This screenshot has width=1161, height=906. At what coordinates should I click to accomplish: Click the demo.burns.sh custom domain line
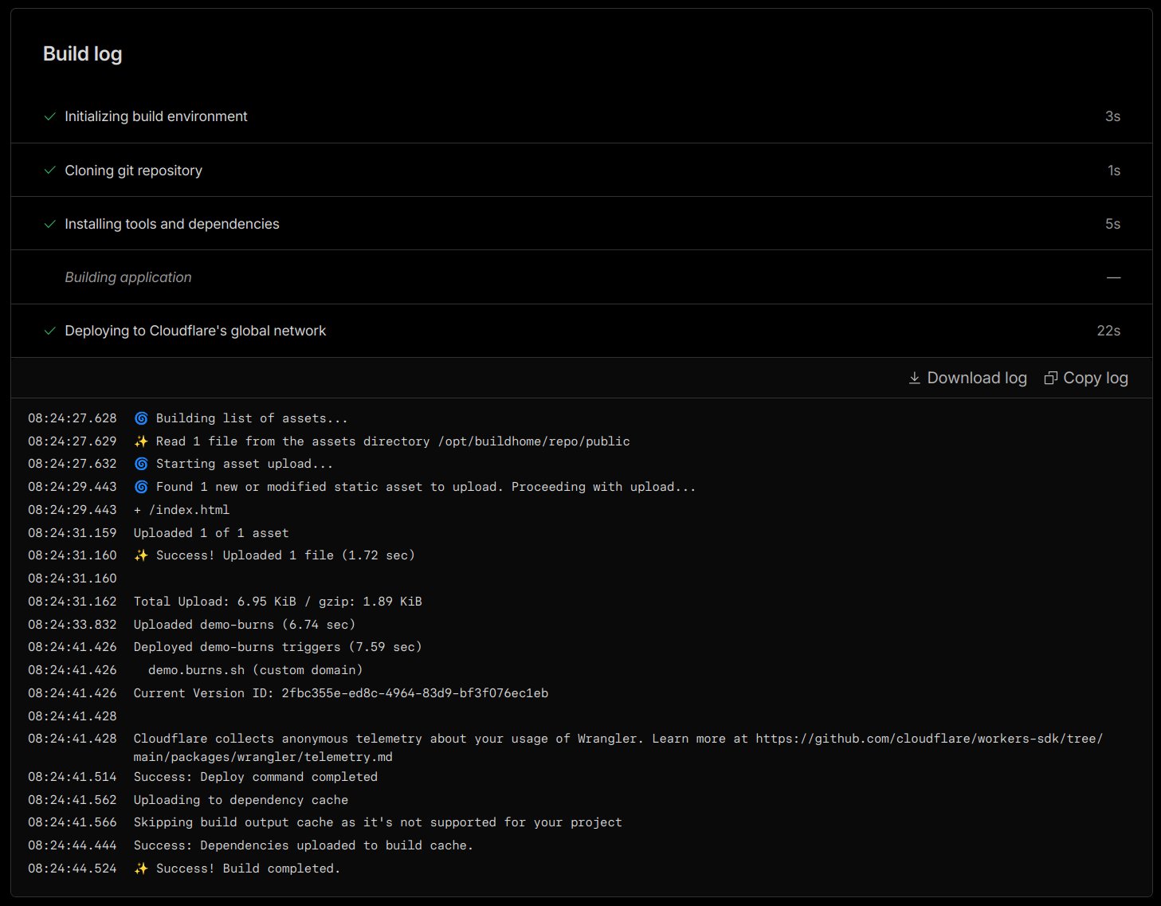(x=255, y=670)
